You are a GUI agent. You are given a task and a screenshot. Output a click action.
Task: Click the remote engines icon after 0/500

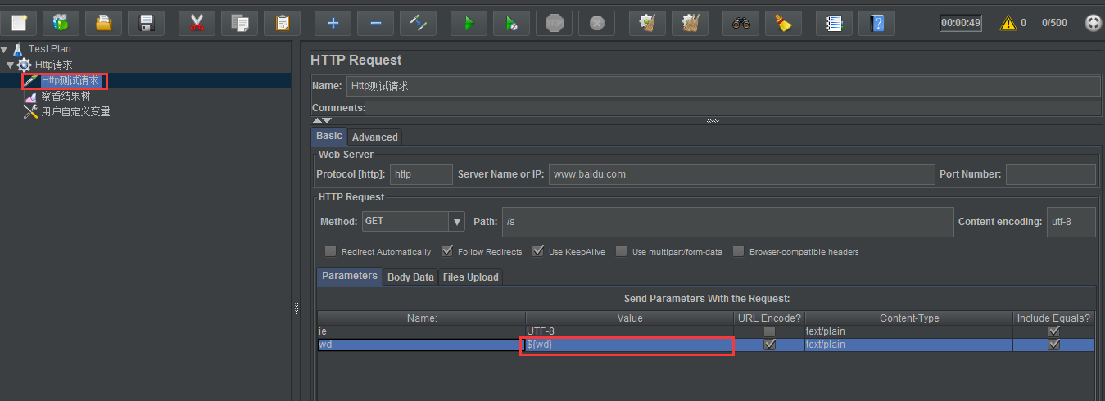tap(1093, 23)
